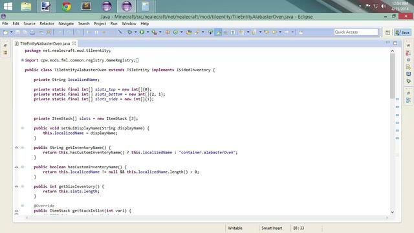
Task: Click the New Java Class icon
Action: coord(175,32)
